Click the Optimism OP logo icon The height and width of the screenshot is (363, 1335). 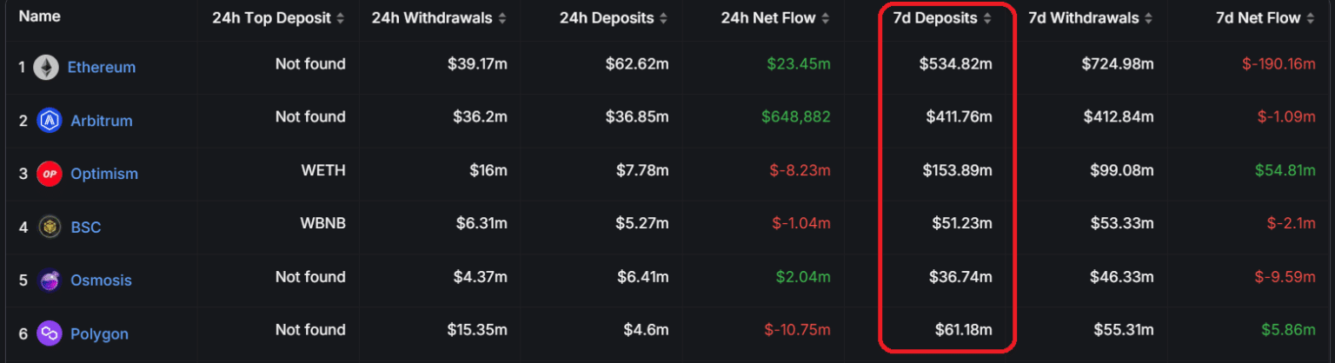tap(50, 174)
